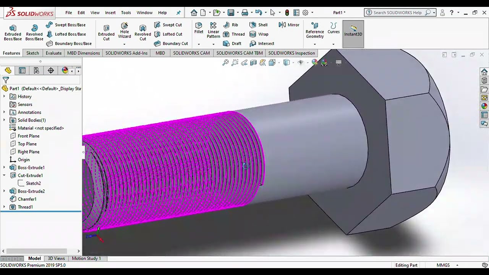Screen dimensions: 489x275
Task: Select the Mirror tool
Action: tap(289, 25)
